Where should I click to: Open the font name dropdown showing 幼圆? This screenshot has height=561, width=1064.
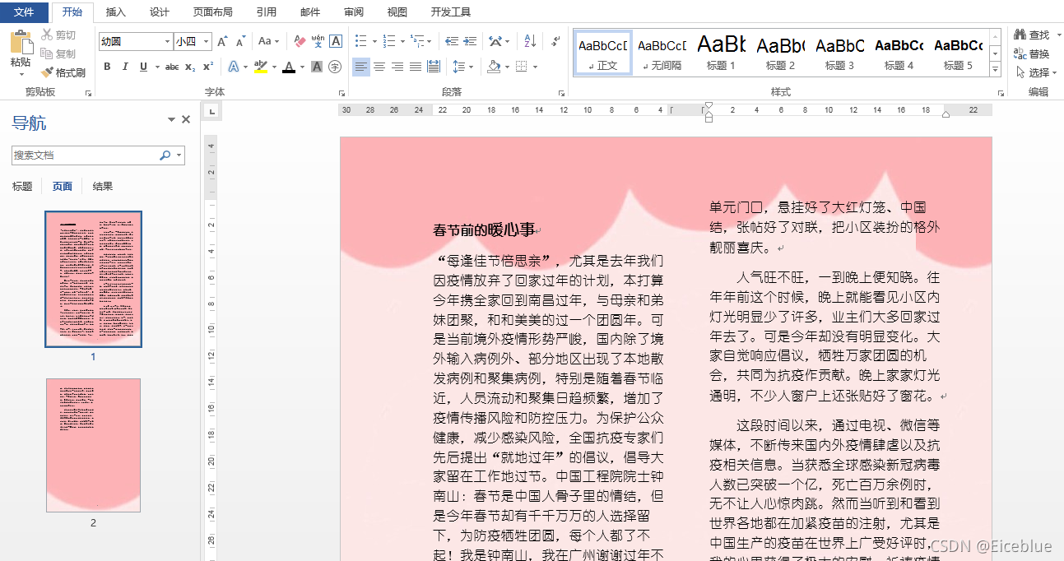168,41
